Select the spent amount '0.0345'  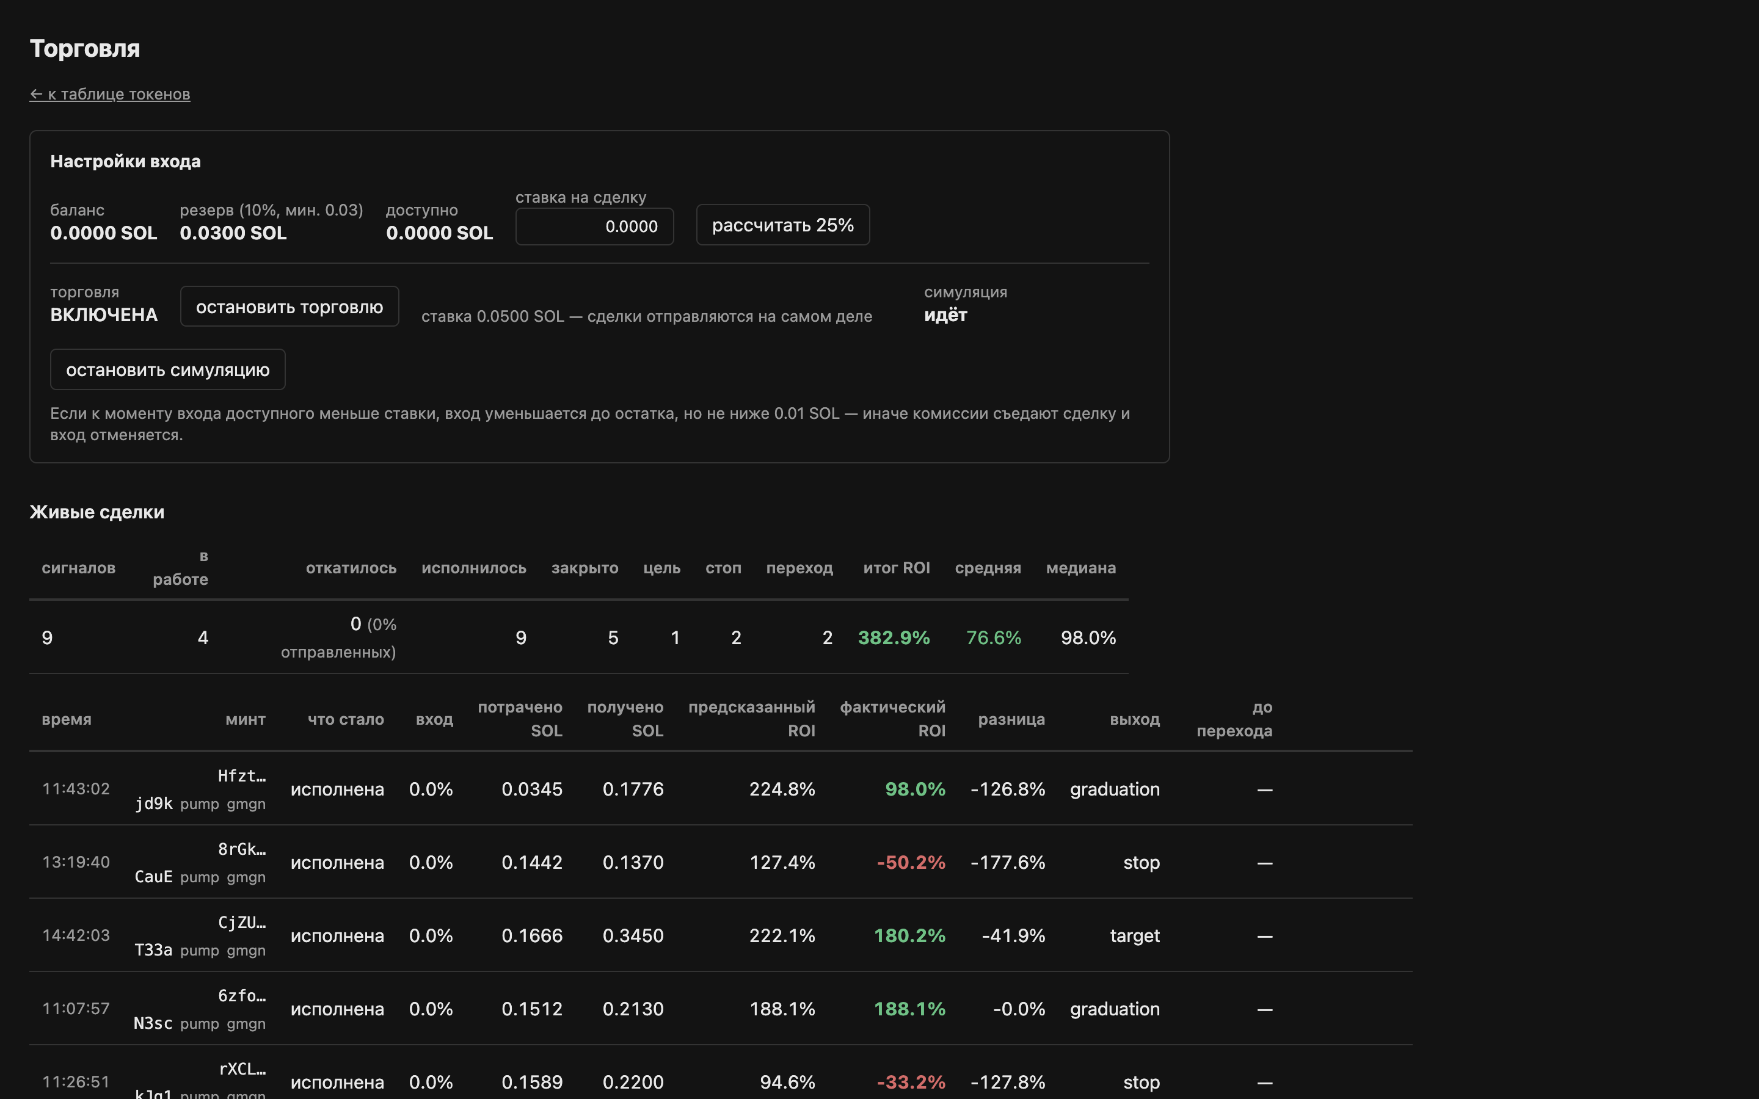[x=532, y=789]
